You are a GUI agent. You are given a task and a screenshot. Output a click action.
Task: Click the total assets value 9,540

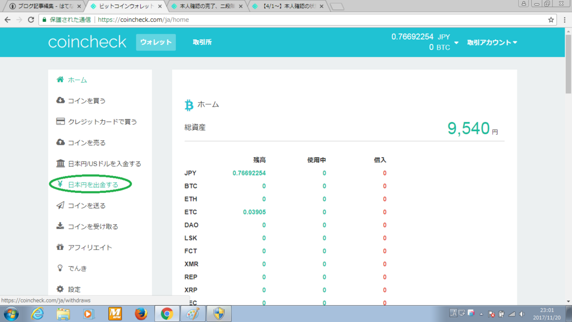tap(469, 128)
